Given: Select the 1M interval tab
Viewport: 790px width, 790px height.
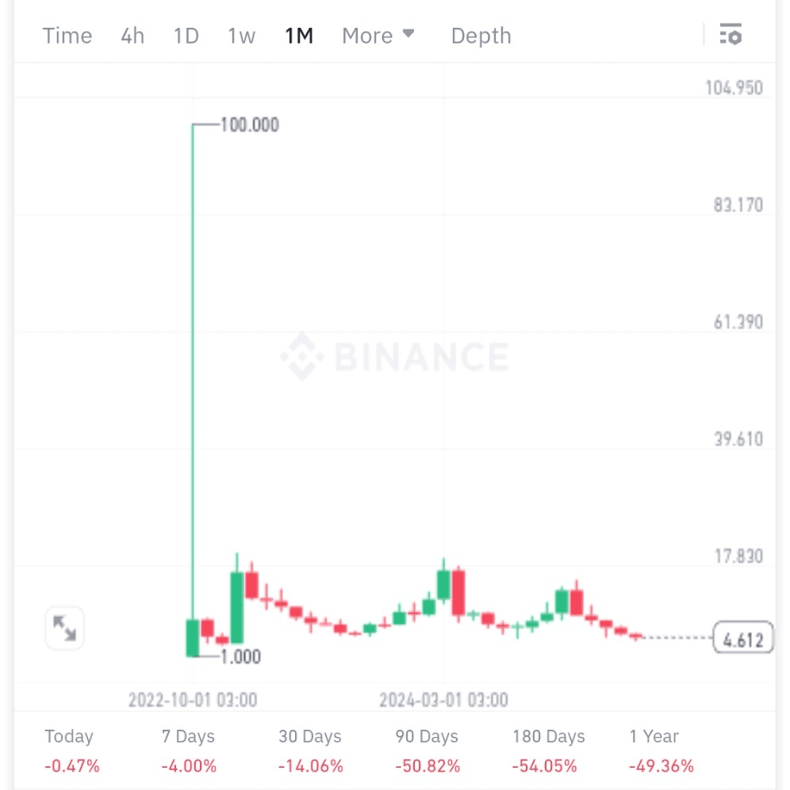Looking at the screenshot, I should 299,36.
